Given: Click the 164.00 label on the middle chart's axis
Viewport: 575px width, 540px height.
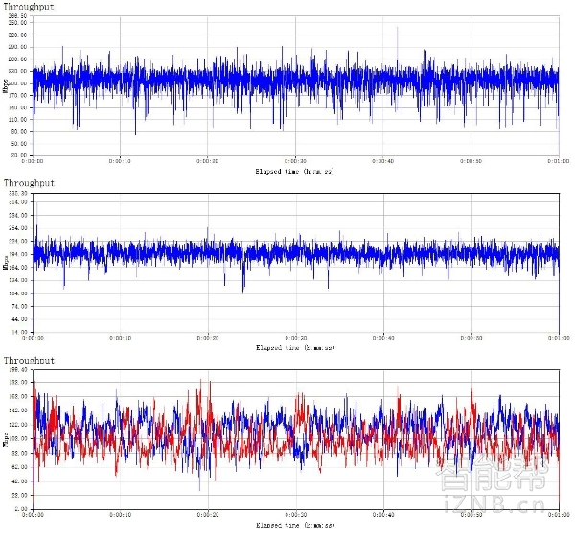Looking at the screenshot, I should point(17,268).
